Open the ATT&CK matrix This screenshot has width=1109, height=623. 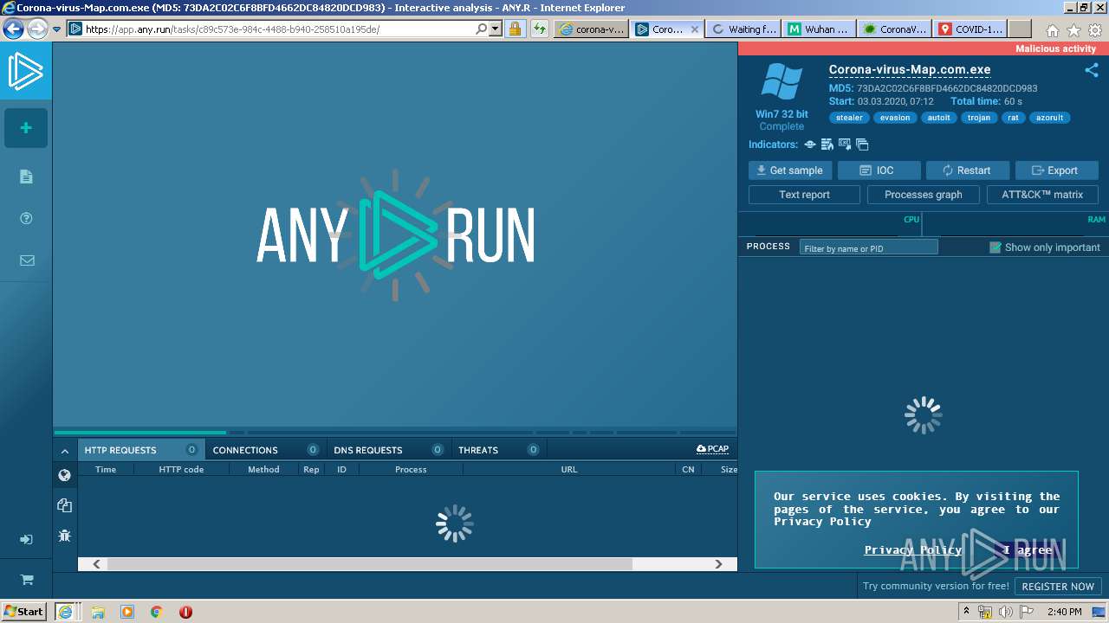(x=1042, y=195)
